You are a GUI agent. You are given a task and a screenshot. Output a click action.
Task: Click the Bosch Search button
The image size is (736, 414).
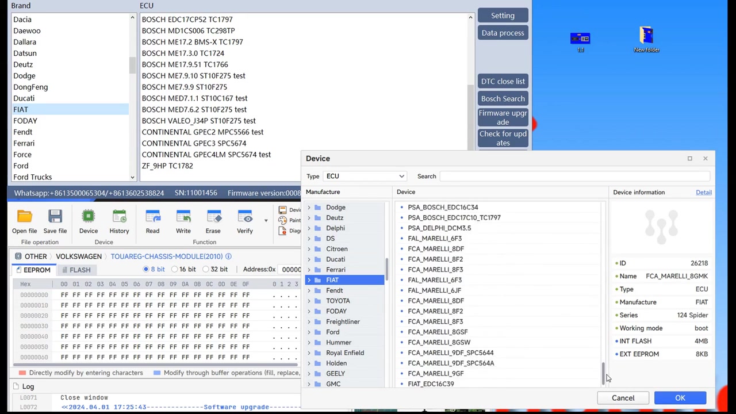point(503,98)
